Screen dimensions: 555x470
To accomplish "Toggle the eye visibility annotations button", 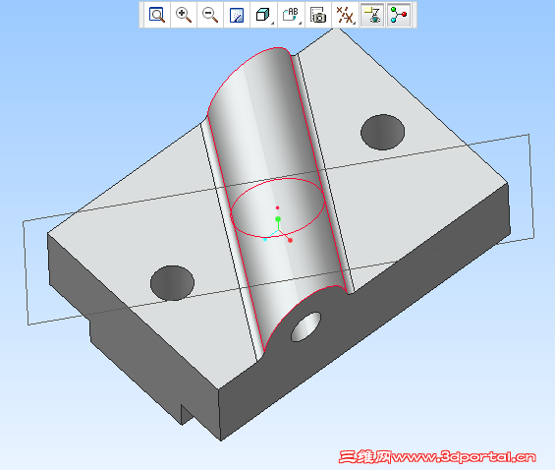I will click(372, 15).
